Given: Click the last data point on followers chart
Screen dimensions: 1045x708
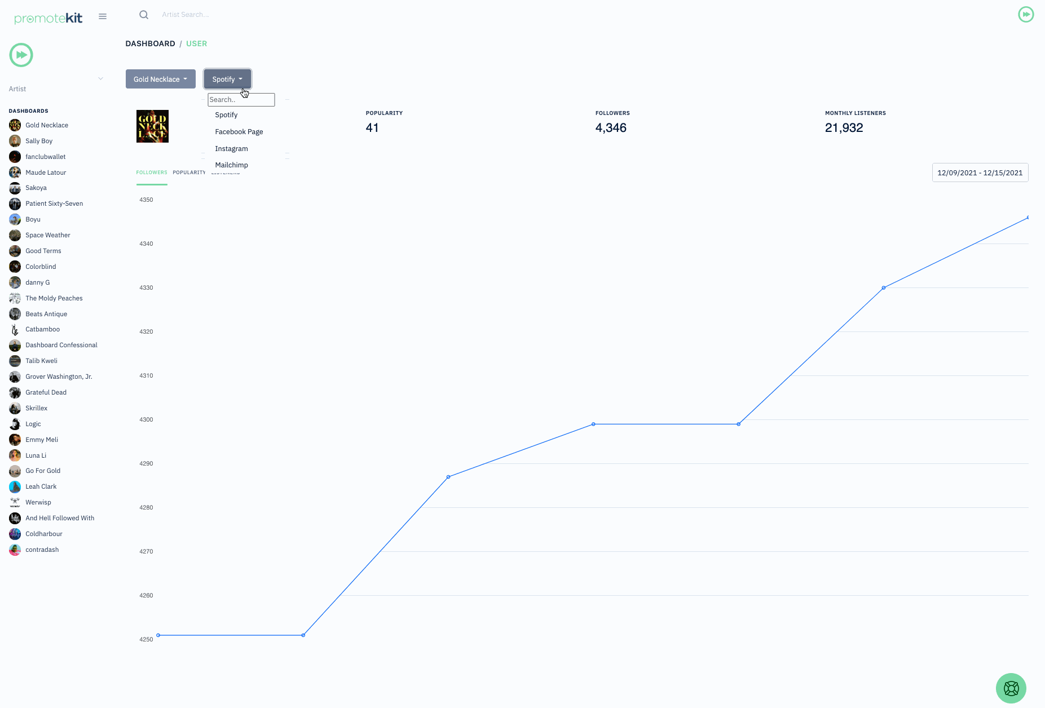Looking at the screenshot, I should click(1028, 218).
